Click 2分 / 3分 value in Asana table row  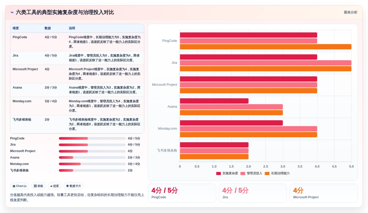pos(51,88)
